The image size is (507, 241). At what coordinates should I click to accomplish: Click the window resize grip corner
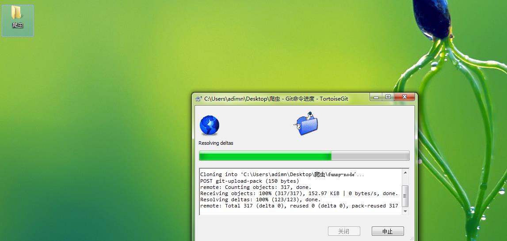412,238
